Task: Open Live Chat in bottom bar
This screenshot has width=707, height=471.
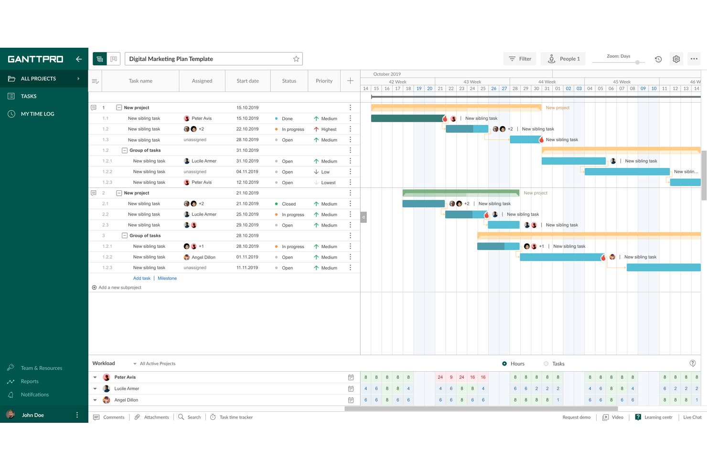Action: 692,417
